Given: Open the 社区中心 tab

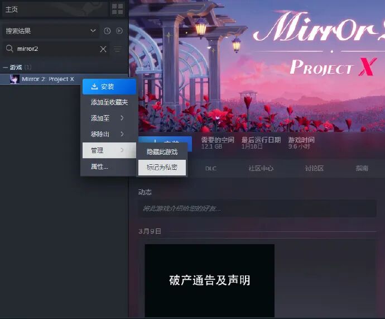Looking at the screenshot, I should click(x=261, y=168).
